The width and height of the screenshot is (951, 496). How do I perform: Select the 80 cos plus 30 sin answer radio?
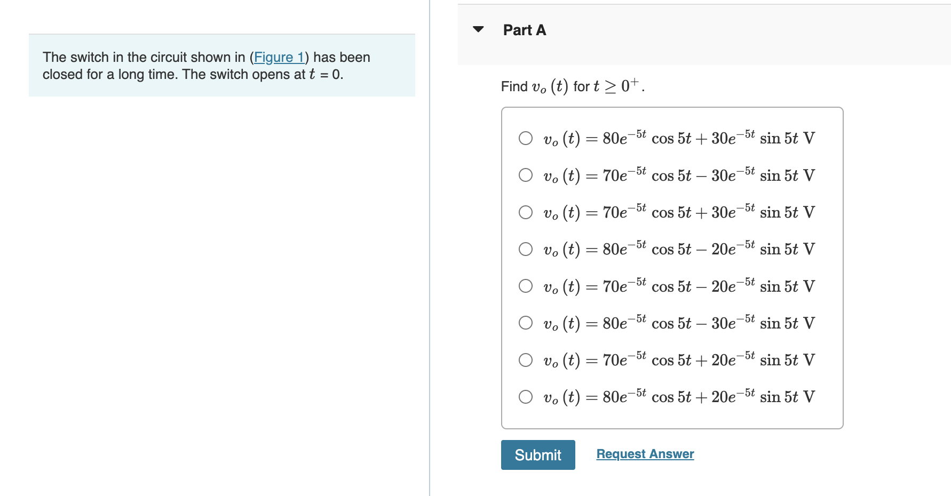pos(526,139)
